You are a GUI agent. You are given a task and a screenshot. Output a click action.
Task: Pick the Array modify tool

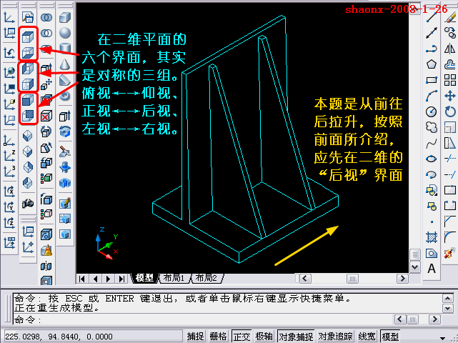[450, 80]
